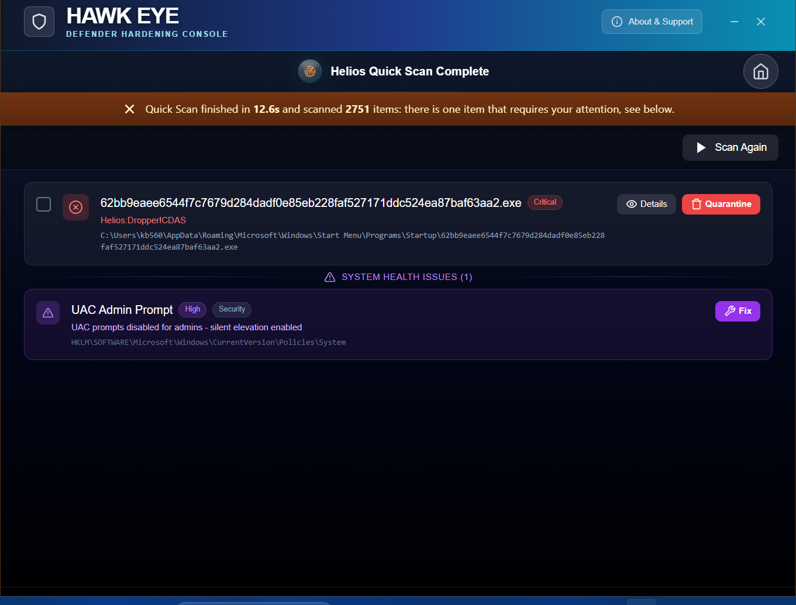796x605 pixels.
Task: Dismiss the Quick Scan finished banner X
Action: click(130, 109)
